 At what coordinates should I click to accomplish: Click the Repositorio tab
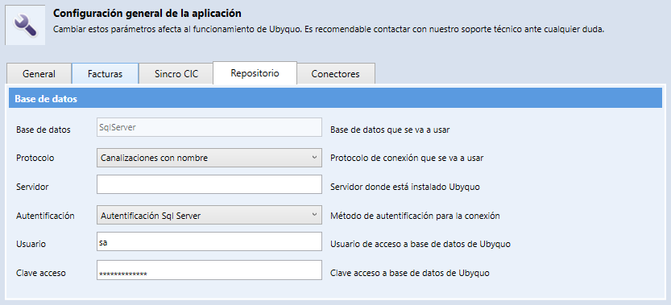coord(255,72)
